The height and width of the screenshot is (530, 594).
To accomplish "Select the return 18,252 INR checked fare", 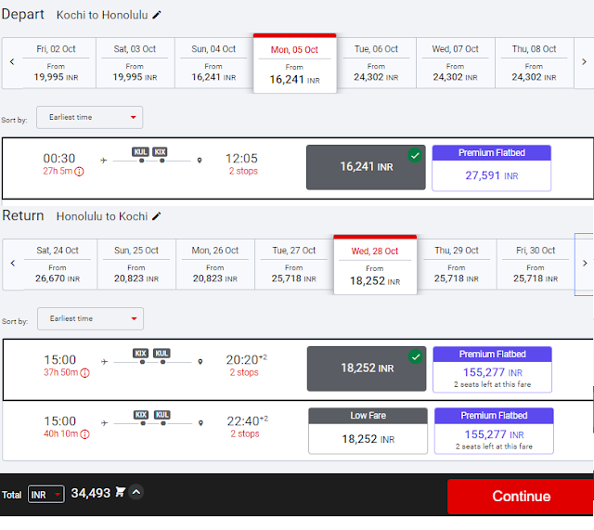I will coord(367,368).
